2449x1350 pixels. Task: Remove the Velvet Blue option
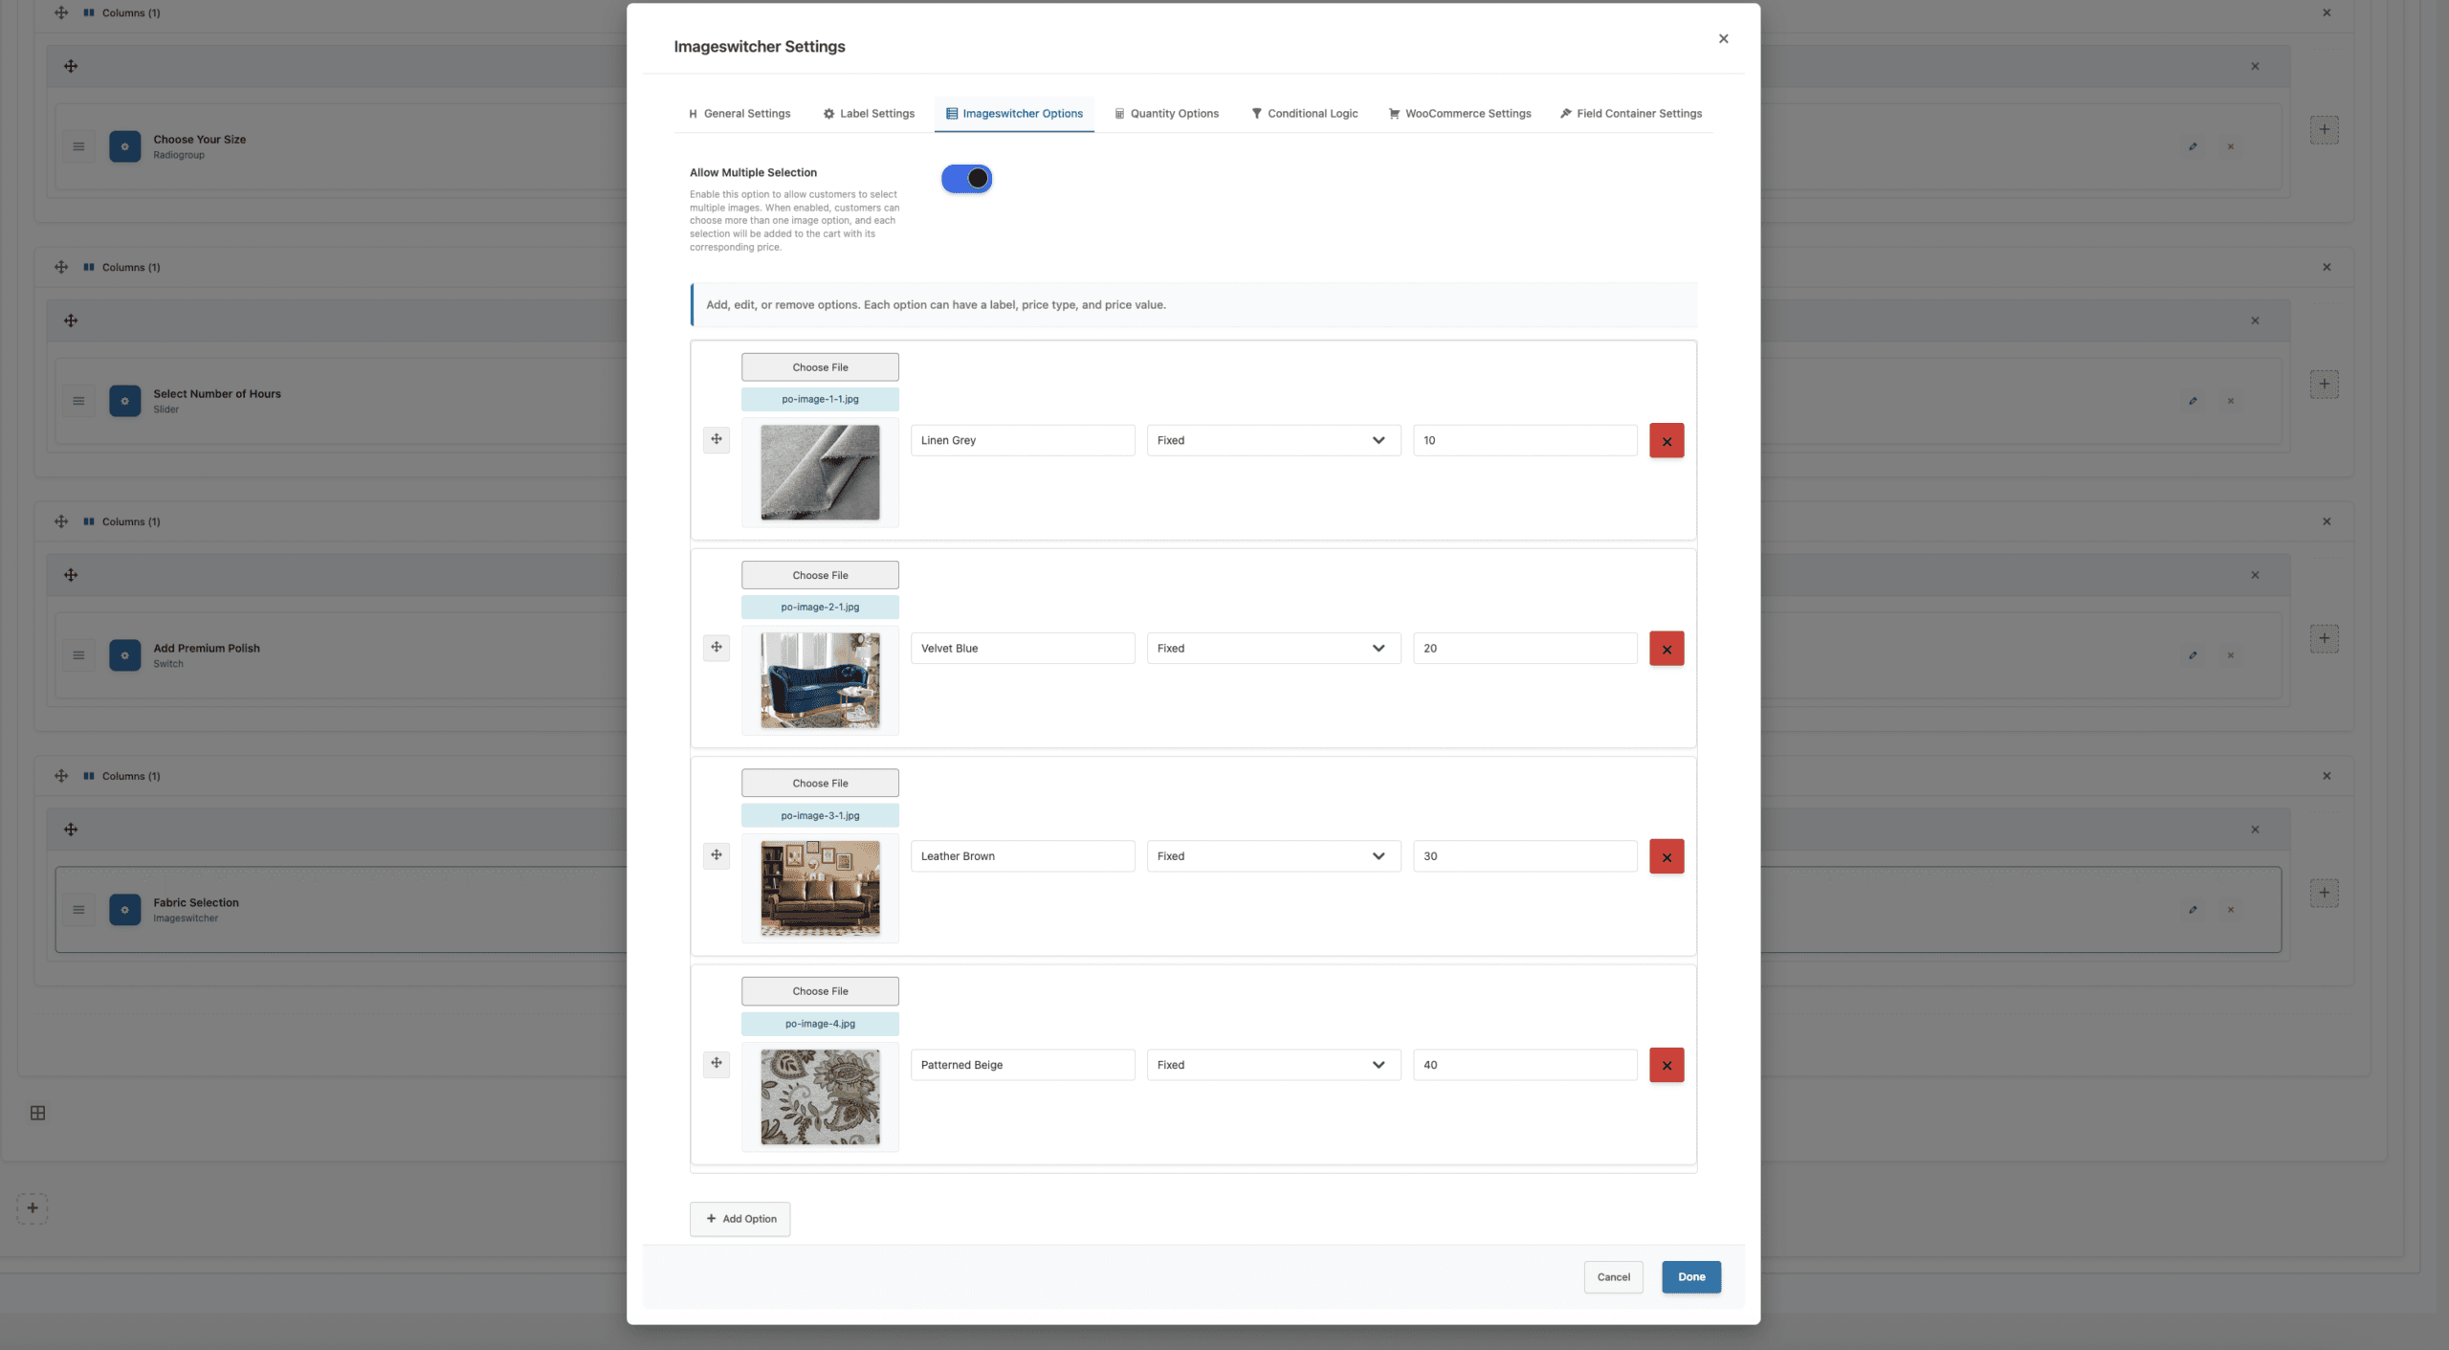pos(1666,649)
